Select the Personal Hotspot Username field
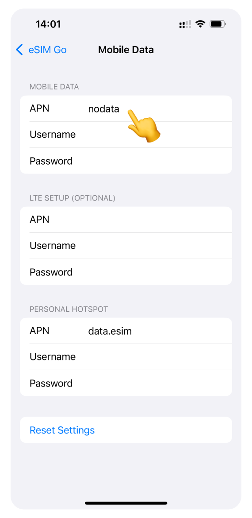252x518 pixels. point(126,357)
